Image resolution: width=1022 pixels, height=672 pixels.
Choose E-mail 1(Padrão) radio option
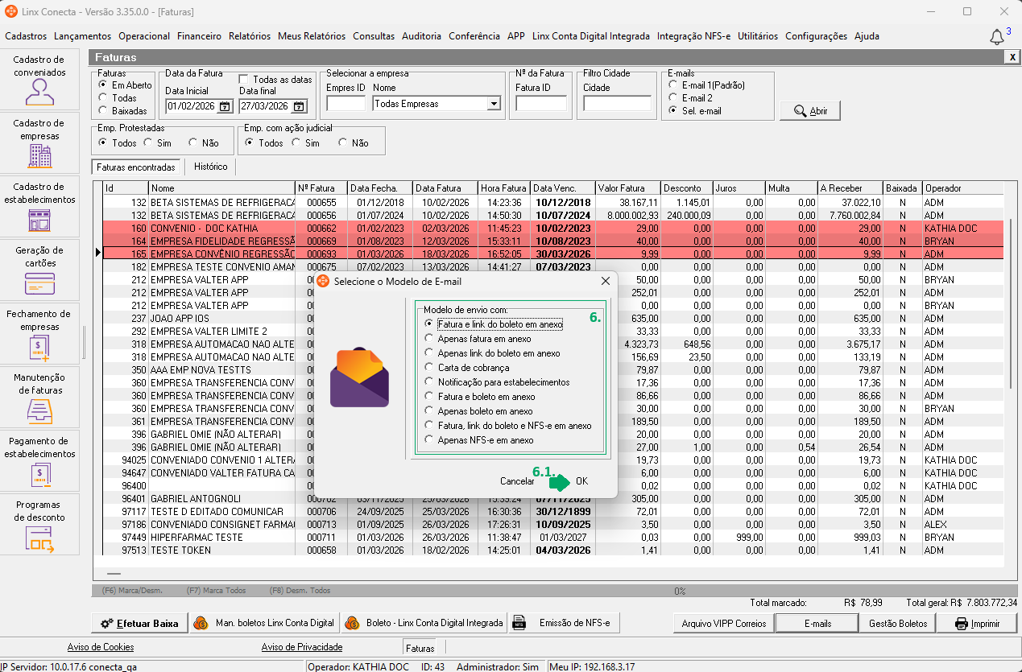click(673, 85)
